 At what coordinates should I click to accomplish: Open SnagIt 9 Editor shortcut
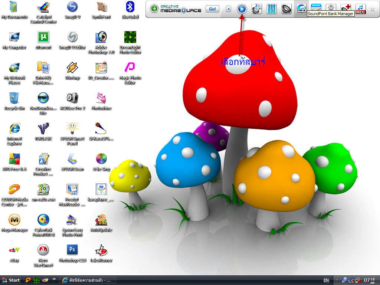pos(72,40)
